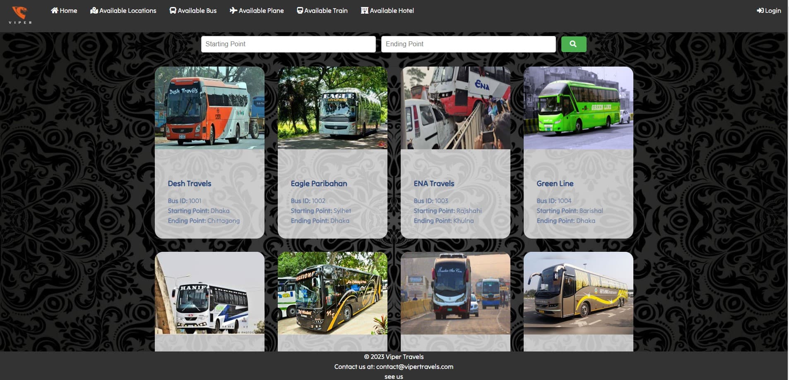Click the Home house icon
Image resolution: width=789 pixels, height=380 pixels.
[55, 10]
